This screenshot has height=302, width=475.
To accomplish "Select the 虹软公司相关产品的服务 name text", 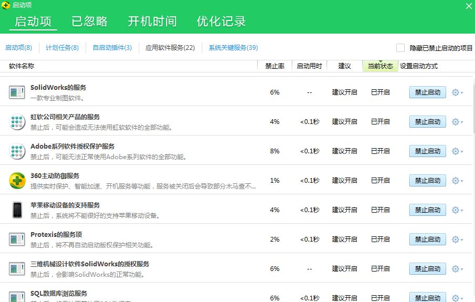I will (65, 117).
